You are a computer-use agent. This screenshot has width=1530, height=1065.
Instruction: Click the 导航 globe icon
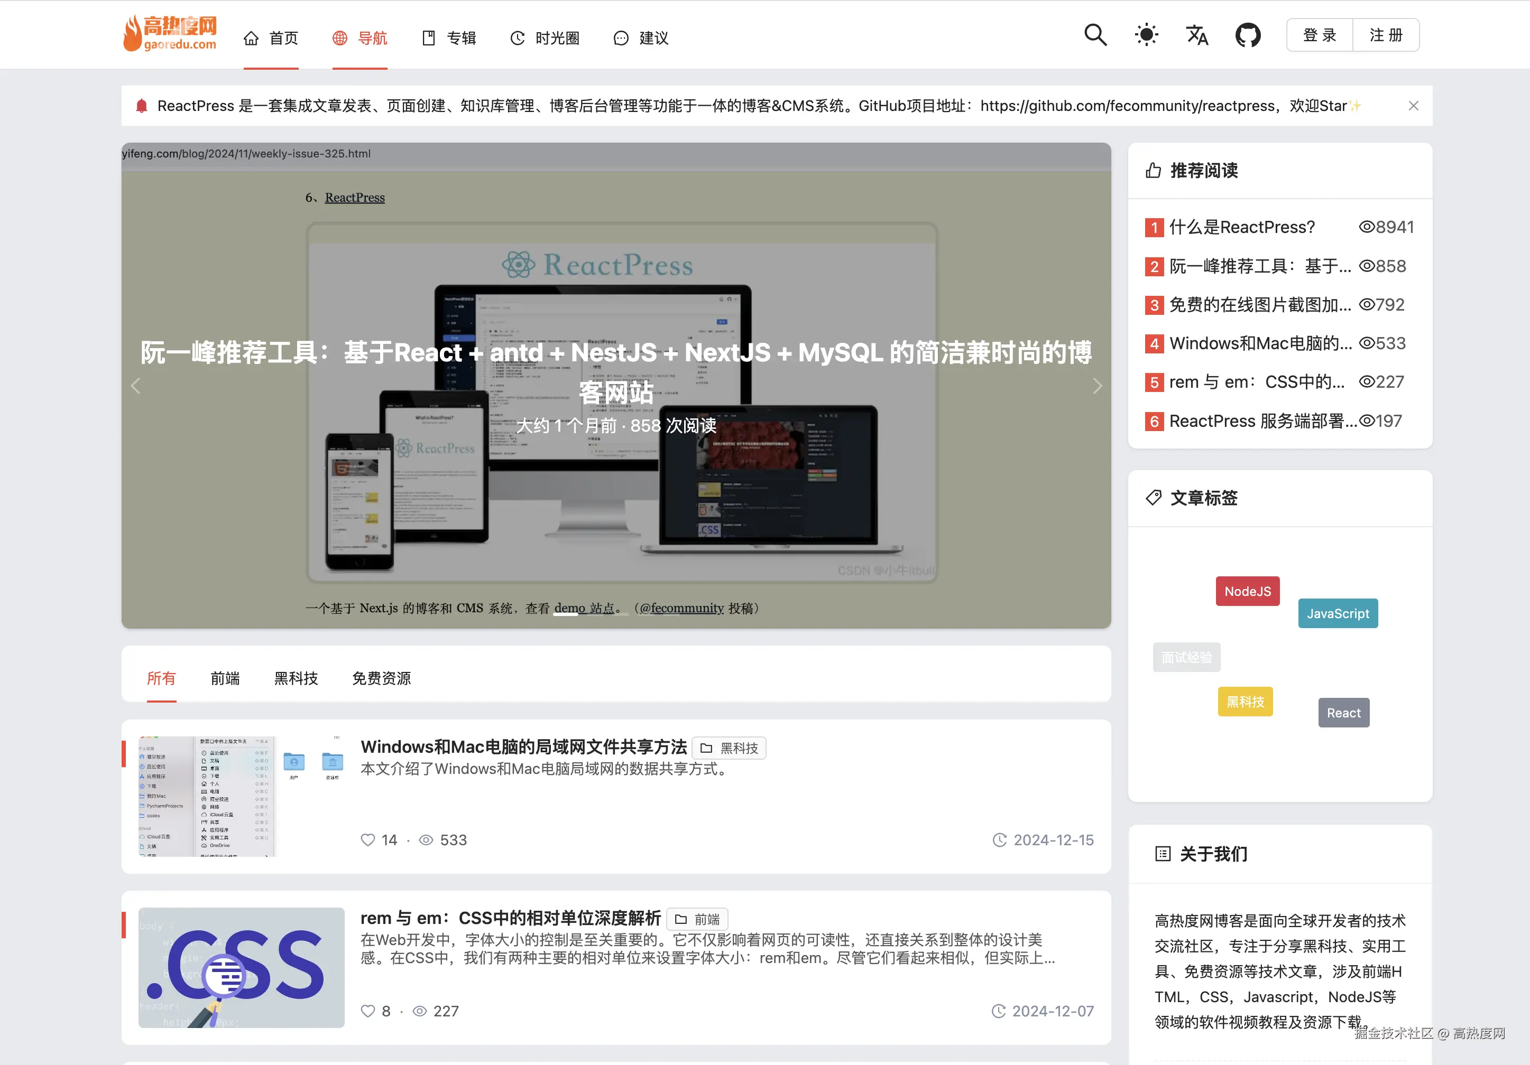(x=340, y=38)
